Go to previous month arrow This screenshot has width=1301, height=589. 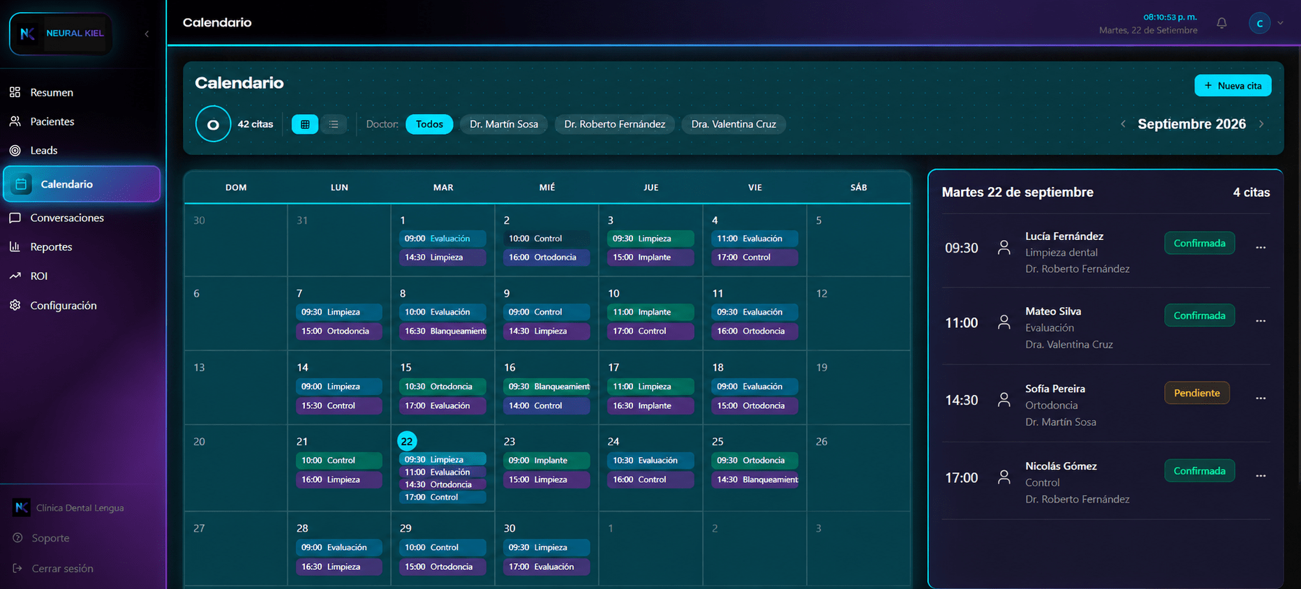pyautogui.click(x=1123, y=124)
